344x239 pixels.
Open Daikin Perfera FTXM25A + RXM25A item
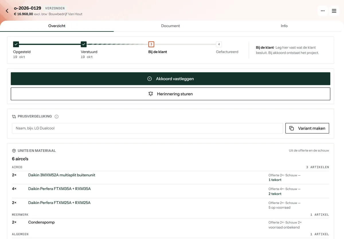pos(59,203)
